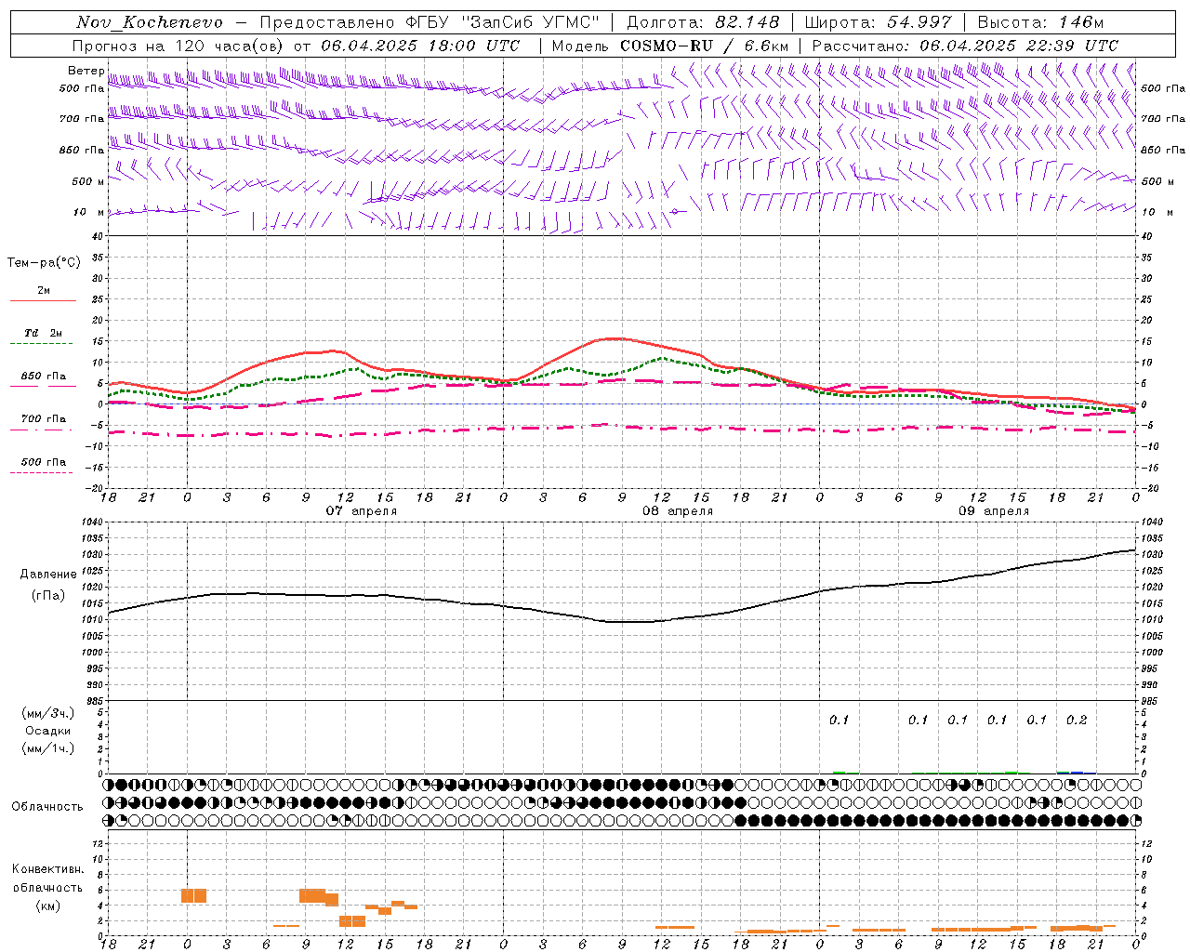The width and height of the screenshot is (1190, 952).
Task: Click the "500 гПа" temperature legend entry
Action: [x=44, y=462]
